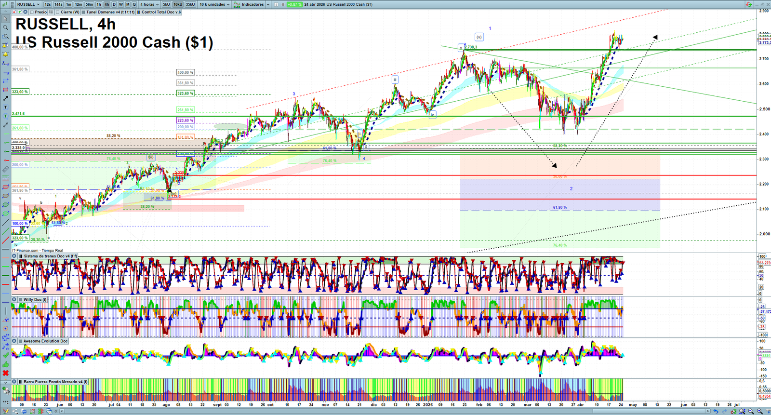Click the red X delete icon
771x415 pixels.
tap(5, 373)
